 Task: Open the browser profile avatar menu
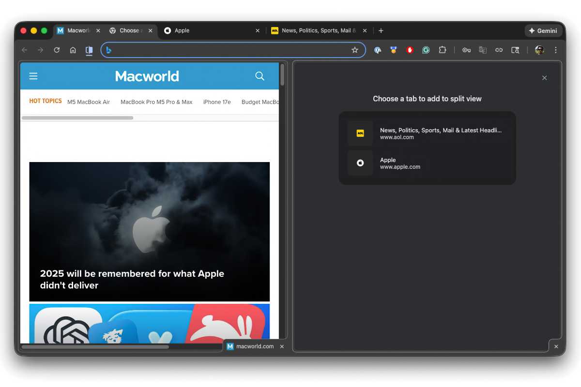pyautogui.click(x=539, y=50)
